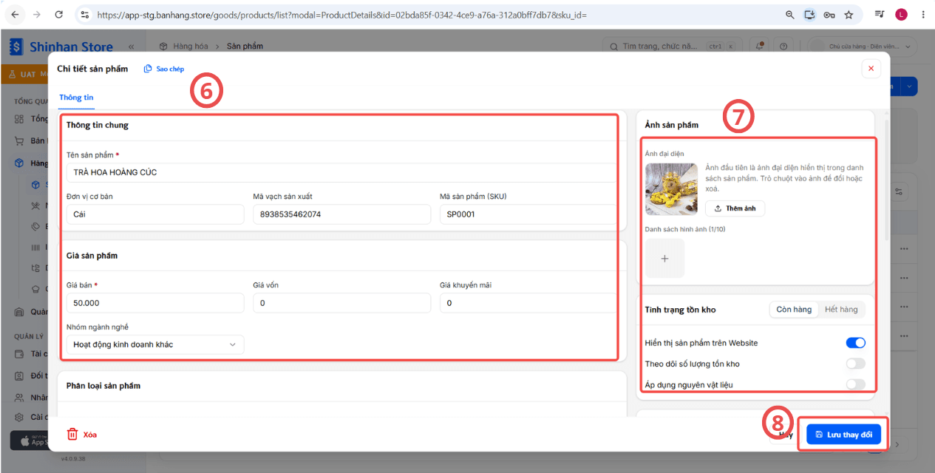Select the Thông tin tab

coord(76,98)
